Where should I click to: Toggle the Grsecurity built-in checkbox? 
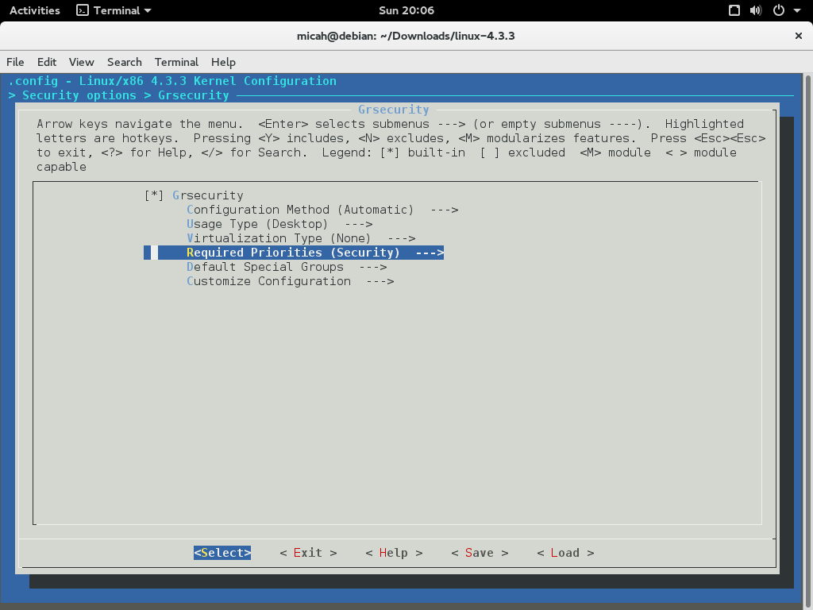click(x=153, y=195)
